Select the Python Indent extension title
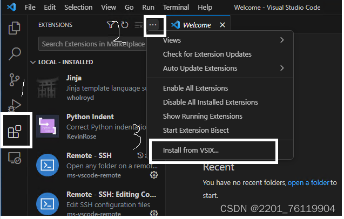Screen dimensions: 344x219 click(90, 117)
